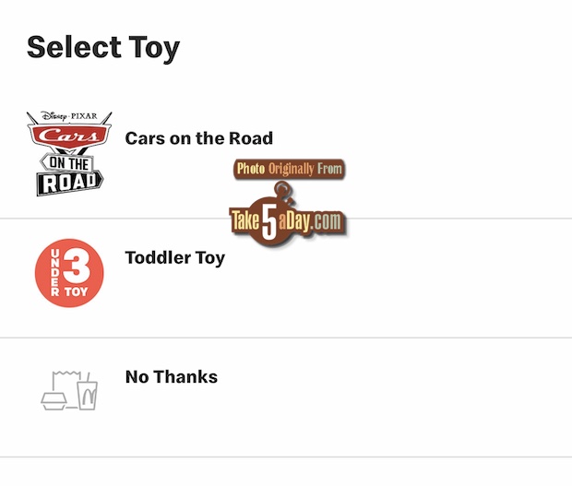Screen dimensions: 572x486
Task: Click the paper bag outline icon
Action: point(66,386)
